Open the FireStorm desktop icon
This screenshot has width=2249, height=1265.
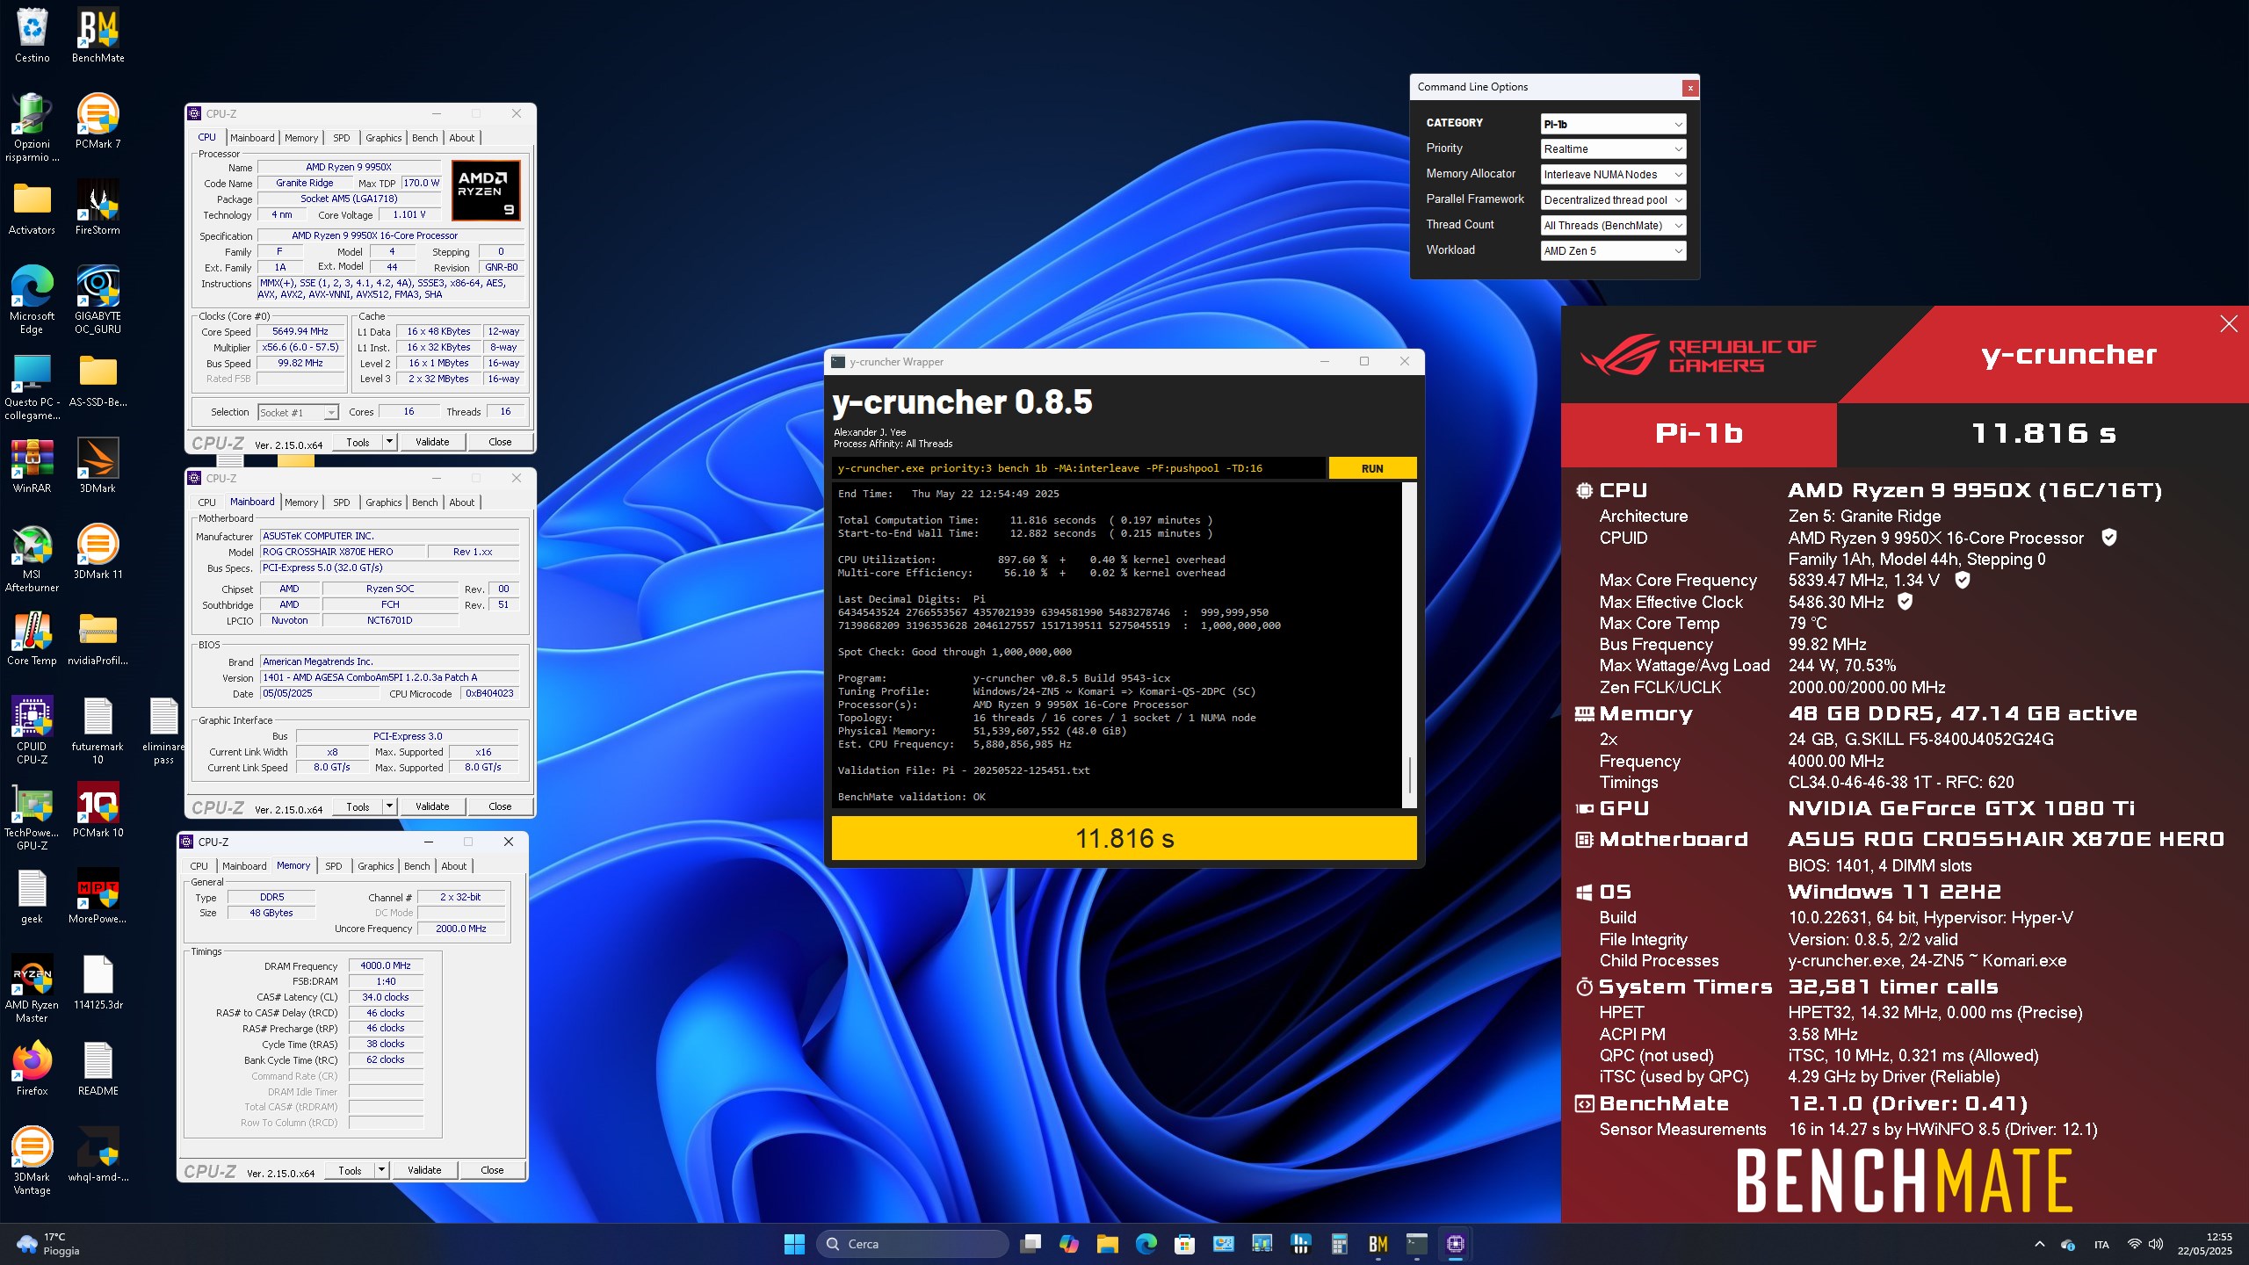pos(98,207)
